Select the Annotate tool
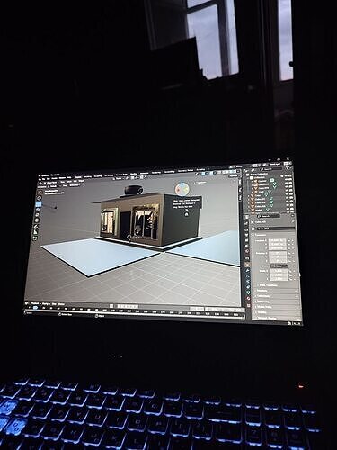 coord(36,227)
